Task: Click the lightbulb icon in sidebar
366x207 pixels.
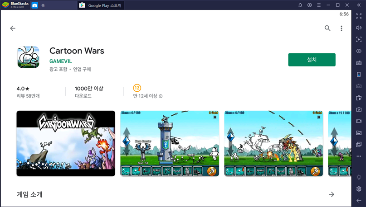Action: pyautogui.click(x=359, y=177)
